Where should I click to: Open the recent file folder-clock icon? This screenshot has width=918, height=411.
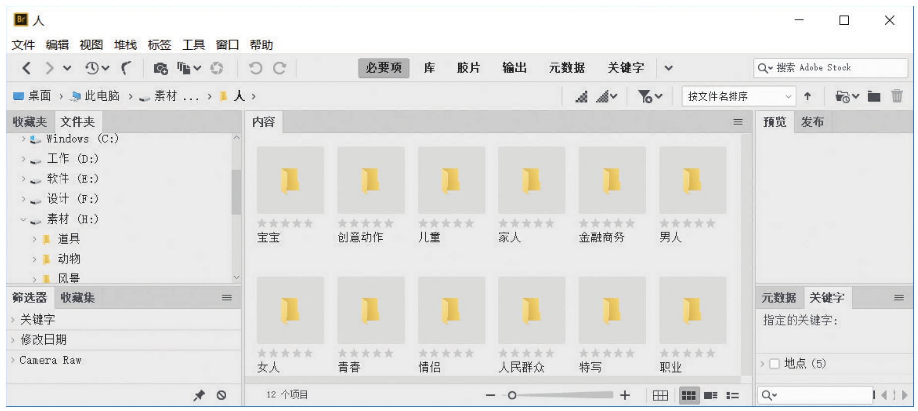tap(847, 96)
